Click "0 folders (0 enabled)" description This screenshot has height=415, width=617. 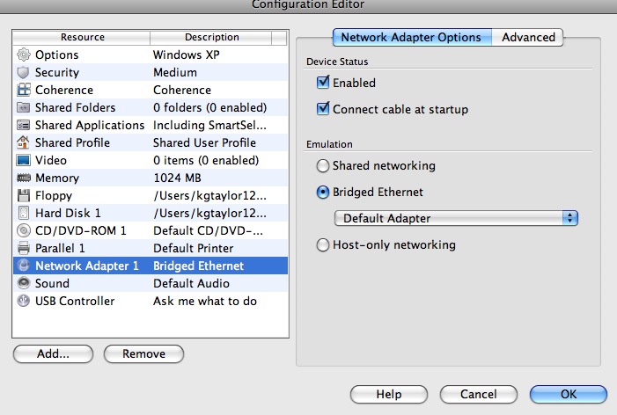(210, 107)
